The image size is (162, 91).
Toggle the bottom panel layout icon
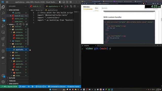[64, 2]
